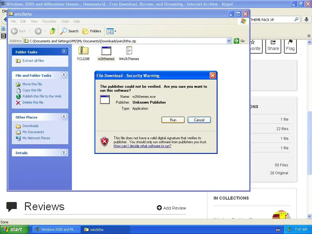Click the w2kthemes.exe application icon in dialog

(x=105, y=100)
